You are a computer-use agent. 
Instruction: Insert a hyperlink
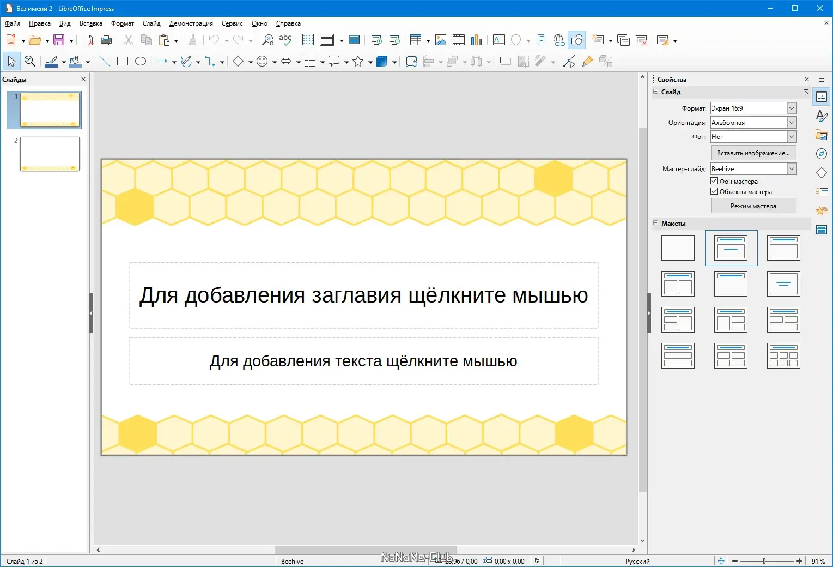tap(558, 40)
